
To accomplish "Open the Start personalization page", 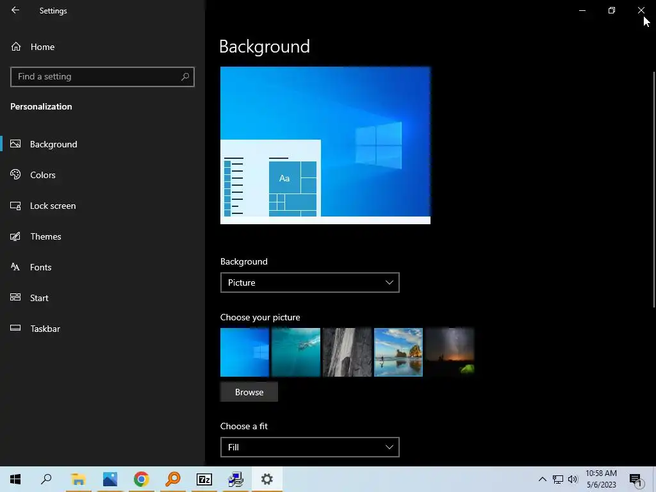I will click(x=102, y=298).
